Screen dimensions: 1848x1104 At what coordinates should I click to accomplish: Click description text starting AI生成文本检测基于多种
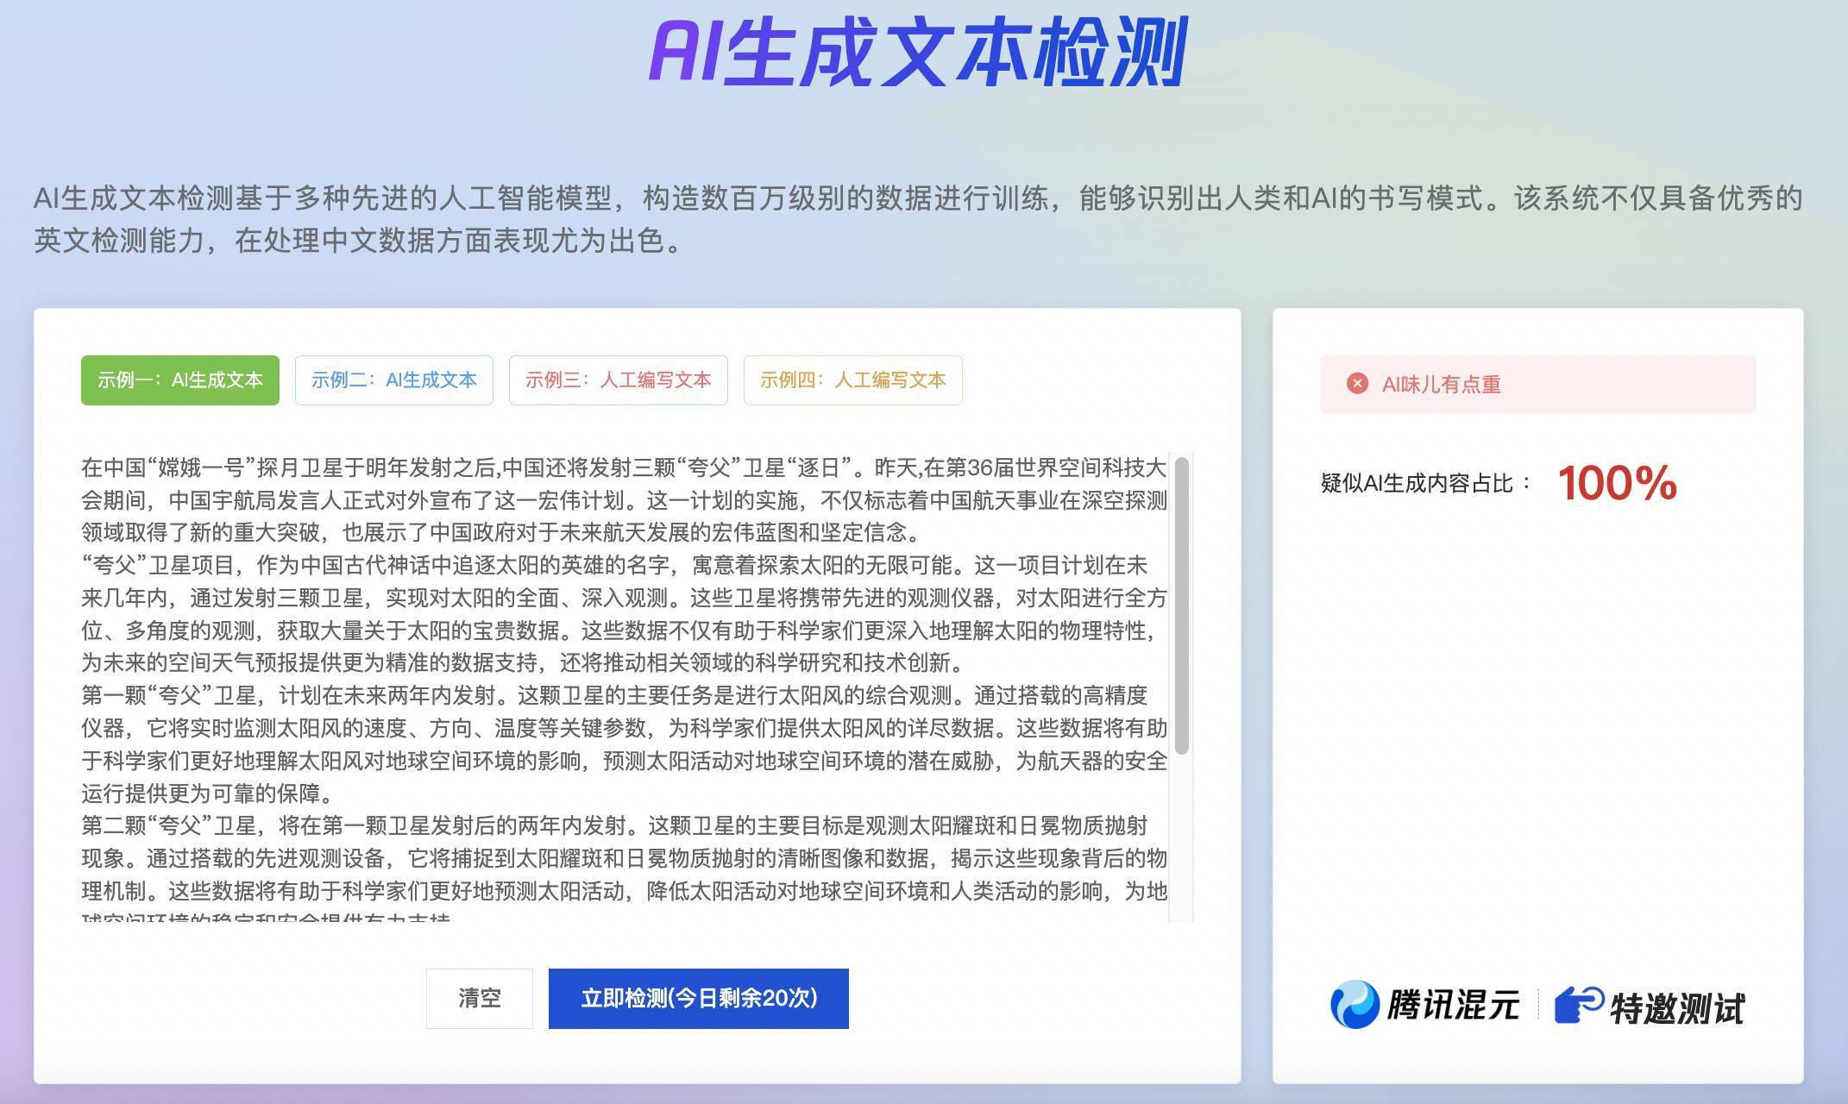[919, 219]
